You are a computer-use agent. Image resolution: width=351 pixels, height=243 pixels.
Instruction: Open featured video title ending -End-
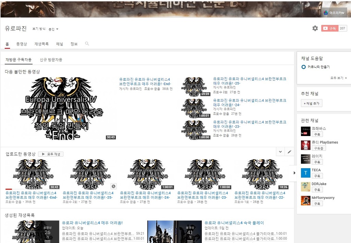[x=145, y=82]
